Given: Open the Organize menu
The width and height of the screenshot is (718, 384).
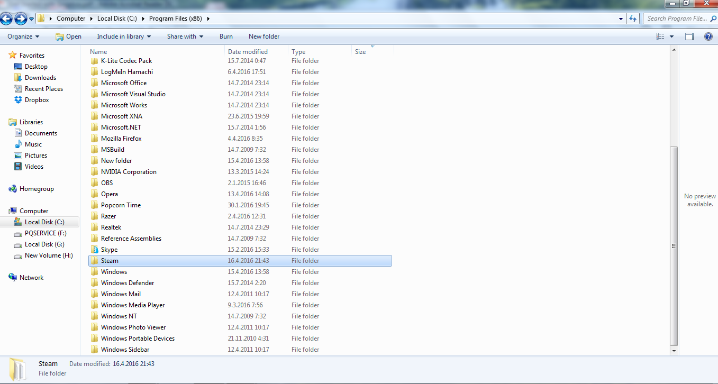Looking at the screenshot, I should click(23, 36).
